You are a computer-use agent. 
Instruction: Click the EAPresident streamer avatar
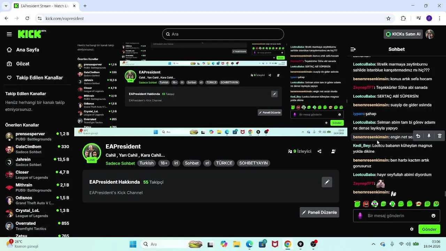pyautogui.click(x=92, y=152)
